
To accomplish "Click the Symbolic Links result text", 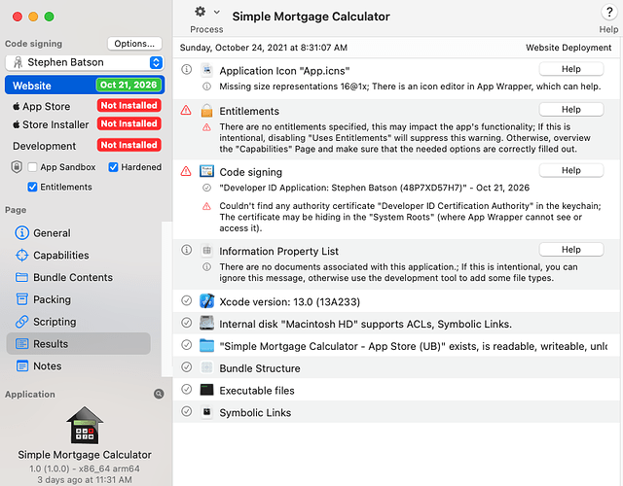I will coord(255,413).
